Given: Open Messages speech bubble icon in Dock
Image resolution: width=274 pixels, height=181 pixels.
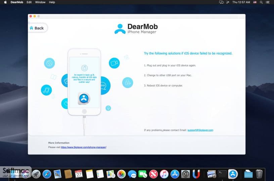Looking at the screenshot, I should (132, 174).
